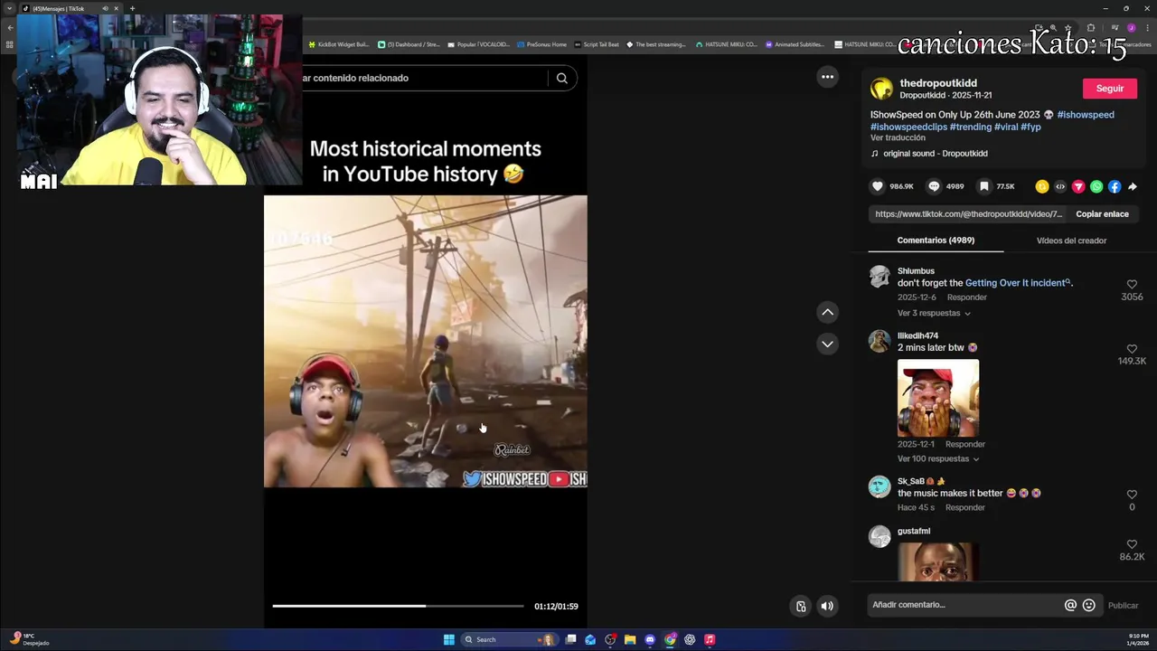Expand 'Ver 3 respuestas' replies
The image size is (1157, 651).
click(x=934, y=313)
